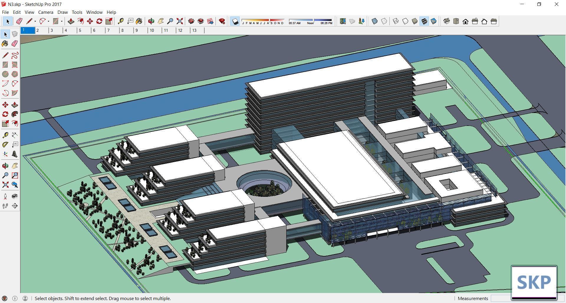
Task: Select Look Around eye tool
Action: click(15, 197)
